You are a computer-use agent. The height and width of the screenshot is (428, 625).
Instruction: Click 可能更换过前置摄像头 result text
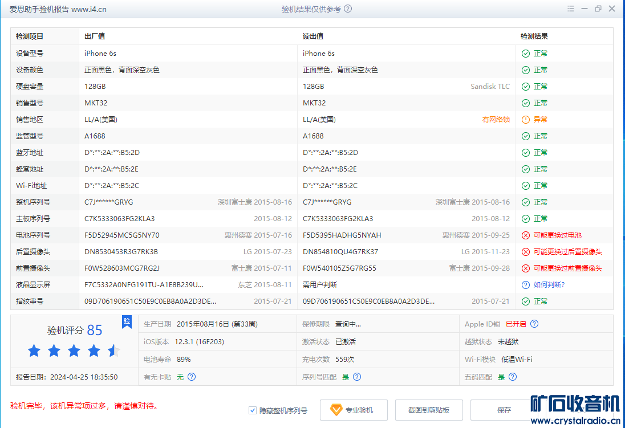(567, 268)
